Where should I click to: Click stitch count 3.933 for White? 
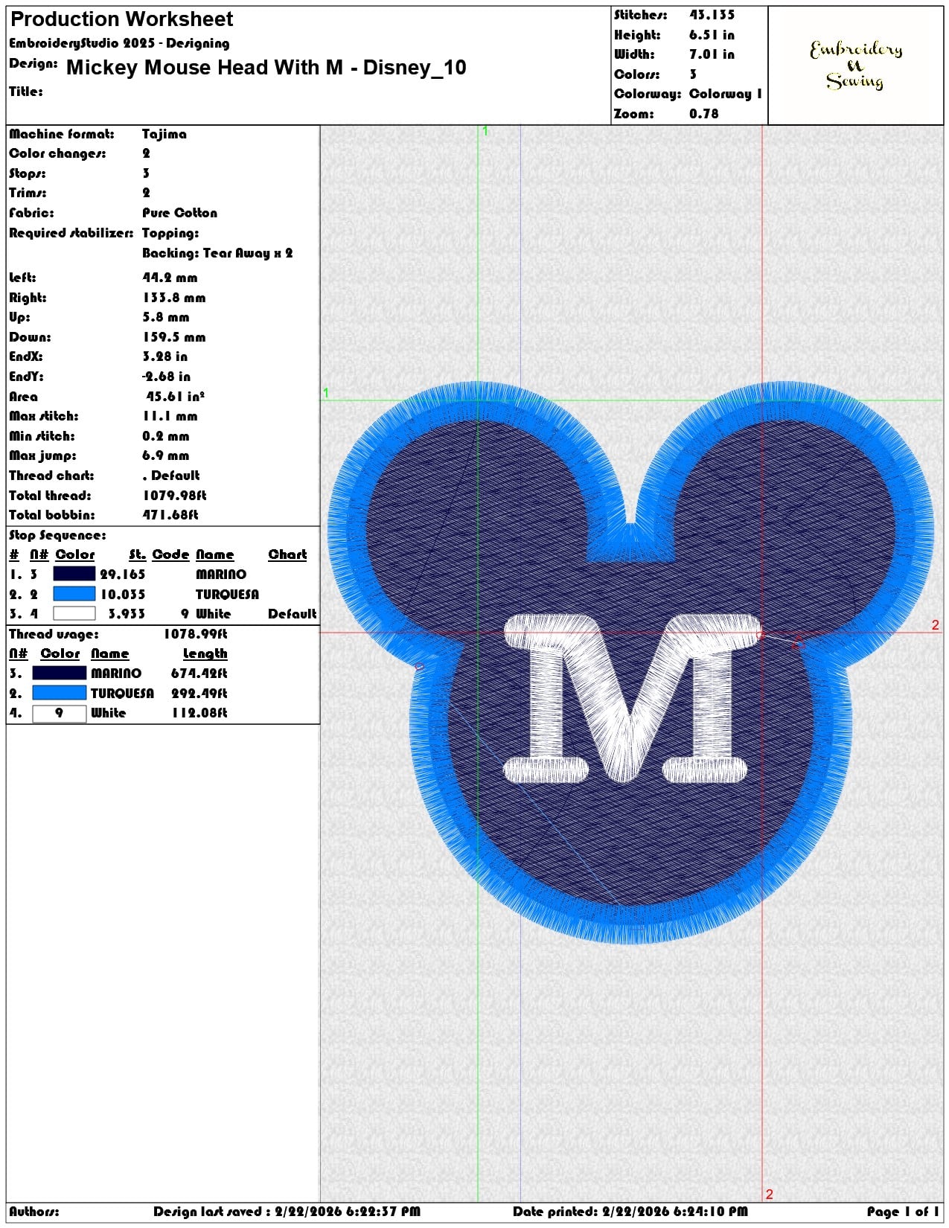click(127, 614)
